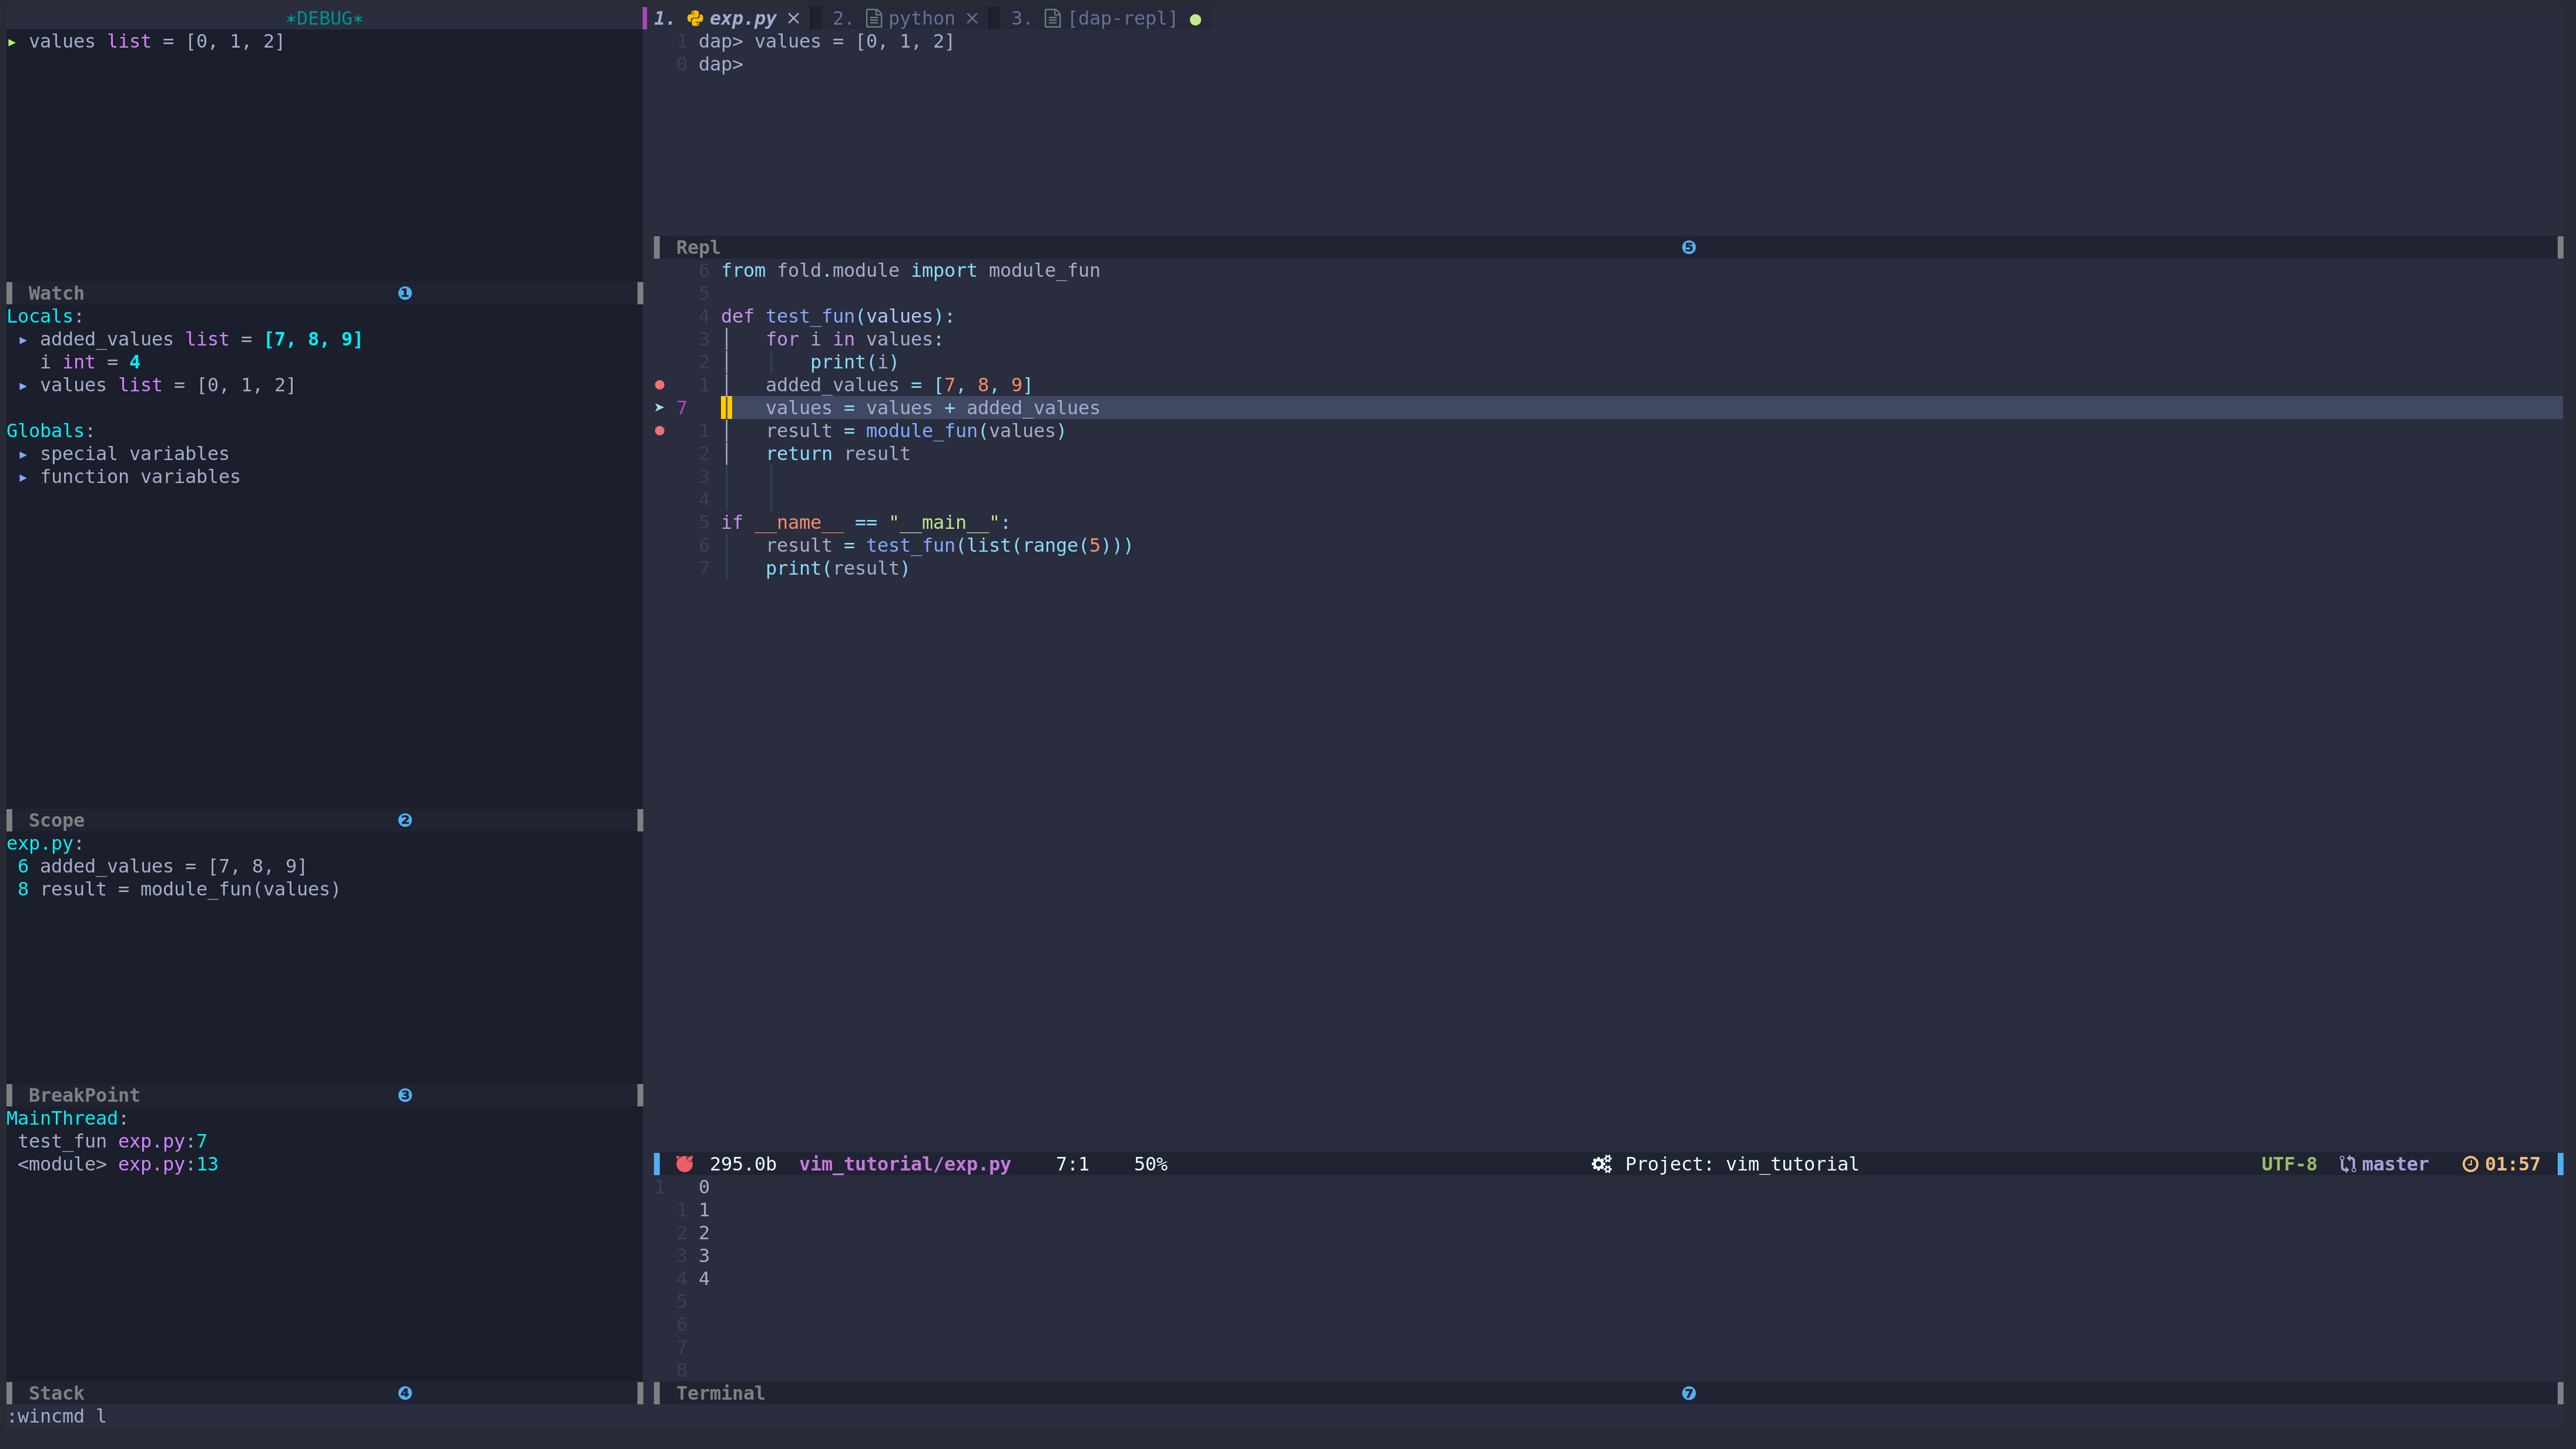
Task: Click the vim_tutorial/exp.py path in statusline
Action: tap(905, 1164)
